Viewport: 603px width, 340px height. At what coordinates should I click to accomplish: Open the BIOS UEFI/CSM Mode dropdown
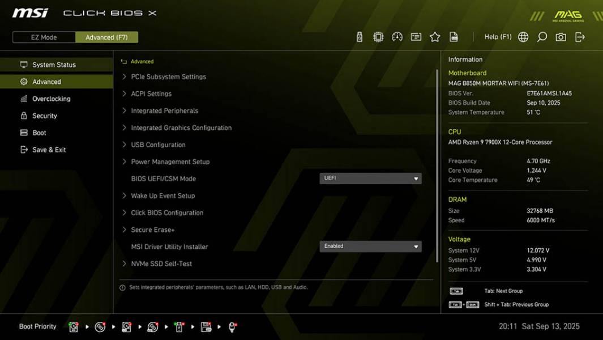point(371,178)
